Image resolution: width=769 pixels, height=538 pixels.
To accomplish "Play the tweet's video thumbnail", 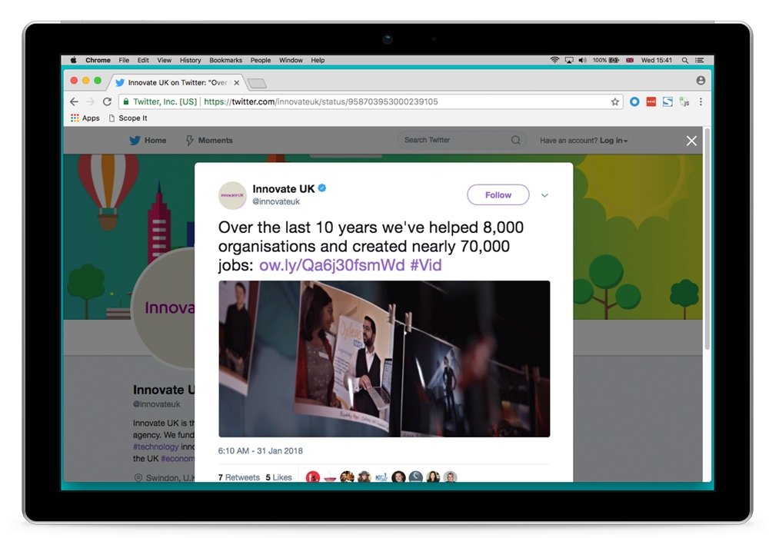I will point(384,359).
